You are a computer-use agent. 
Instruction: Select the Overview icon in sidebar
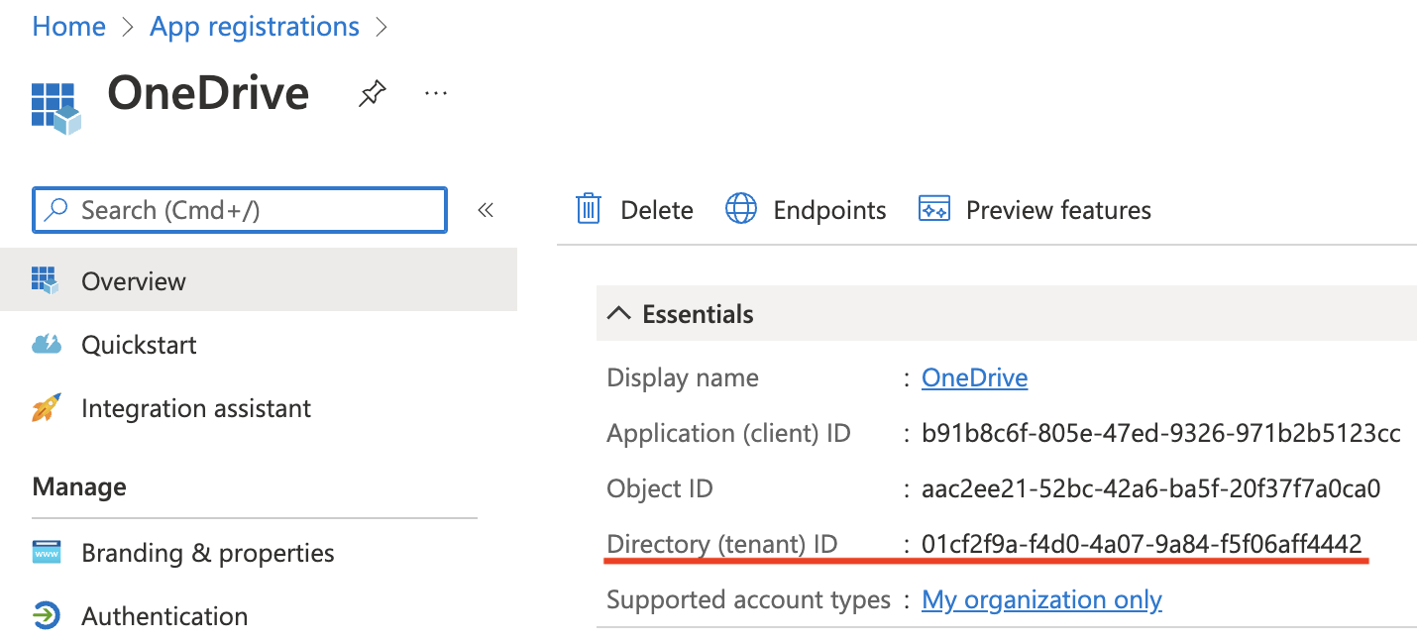(45, 280)
